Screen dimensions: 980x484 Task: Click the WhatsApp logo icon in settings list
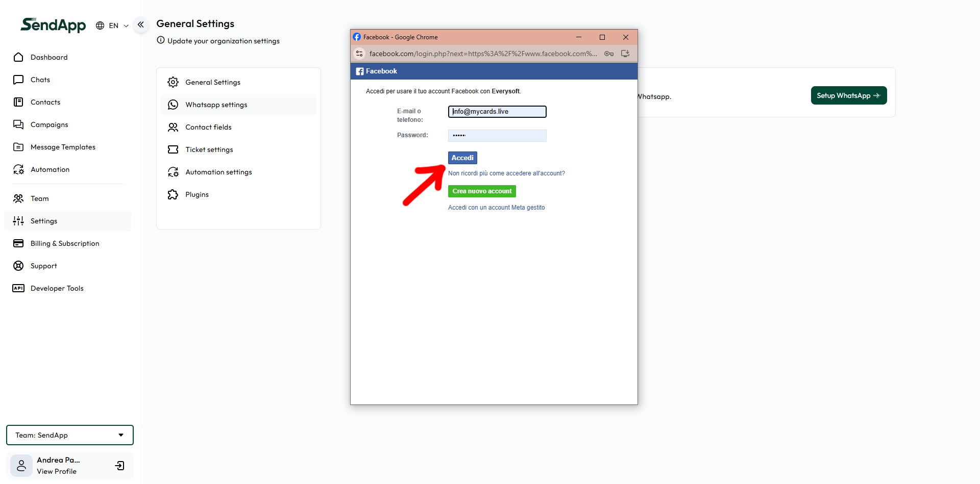pos(173,105)
